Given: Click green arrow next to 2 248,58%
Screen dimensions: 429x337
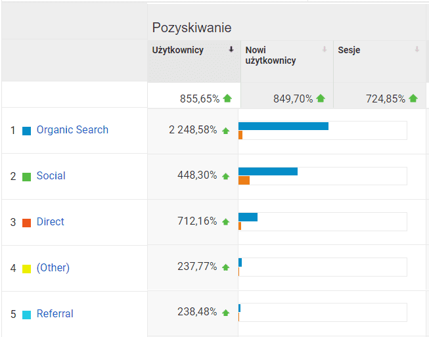Looking at the screenshot, I should [x=226, y=131].
